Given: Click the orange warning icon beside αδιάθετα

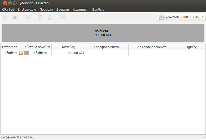Looking at the screenshot, I should pos(21,53).
